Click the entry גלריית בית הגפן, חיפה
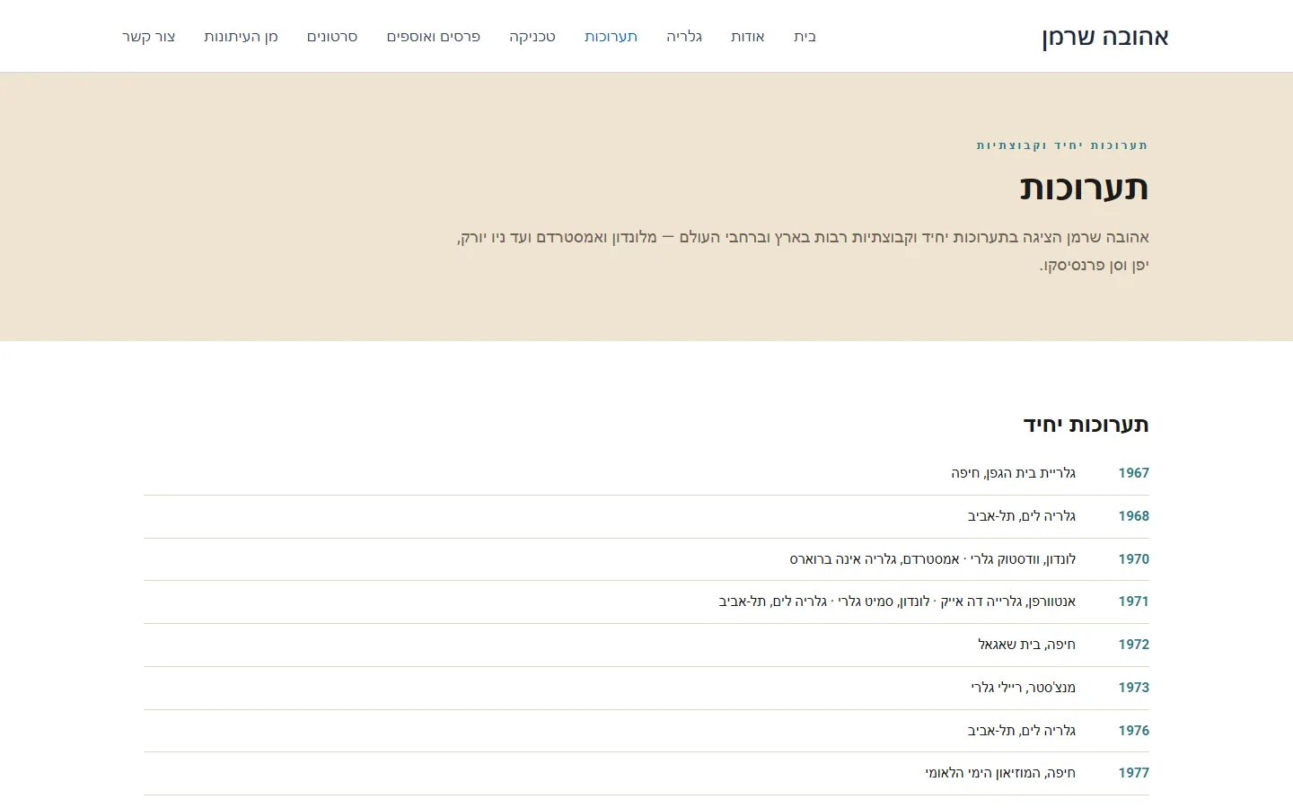Viewport: 1293px width, 808px height. [x=1013, y=473]
